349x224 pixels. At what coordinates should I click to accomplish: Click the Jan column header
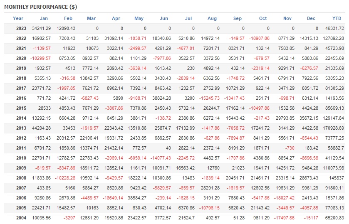point(44,18)
